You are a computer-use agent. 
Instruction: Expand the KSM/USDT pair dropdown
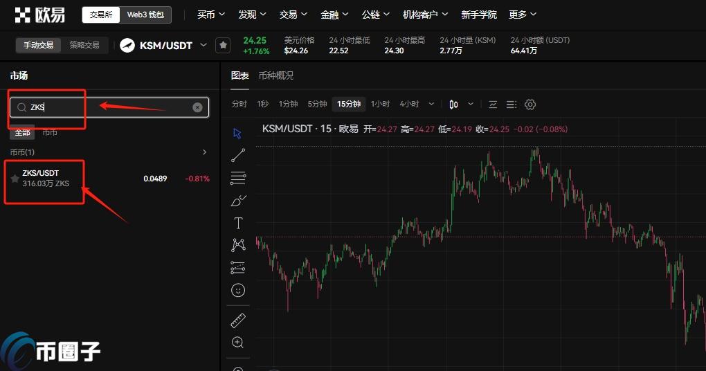203,45
